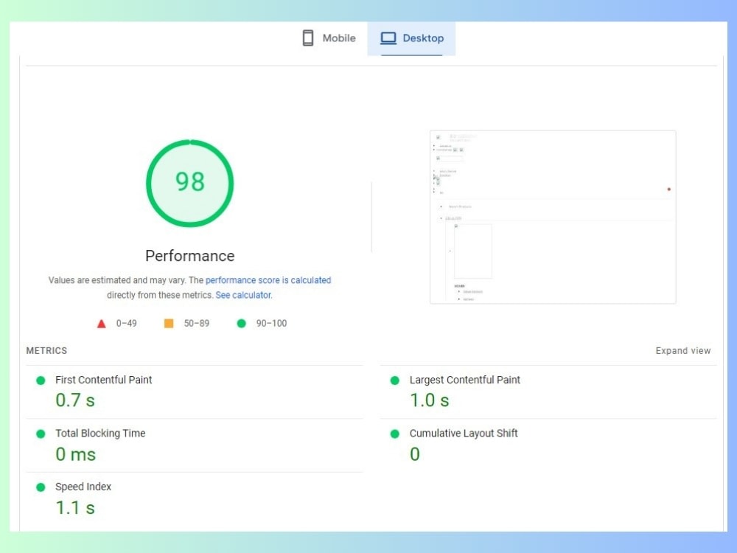
Task: Click the Speed Index green dot
Action: pyautogui.click(x=41, y=487)
